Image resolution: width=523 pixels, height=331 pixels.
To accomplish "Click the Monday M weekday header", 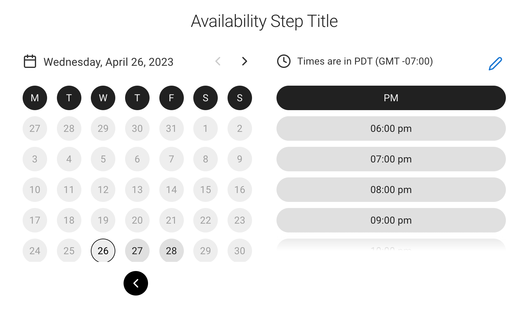I will click(35, 98).
